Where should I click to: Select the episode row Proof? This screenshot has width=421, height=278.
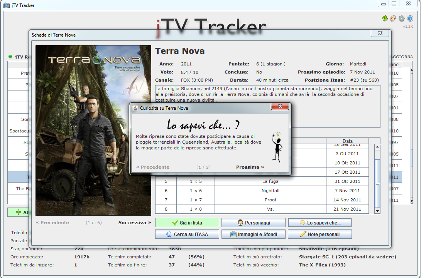click(262, 200)
